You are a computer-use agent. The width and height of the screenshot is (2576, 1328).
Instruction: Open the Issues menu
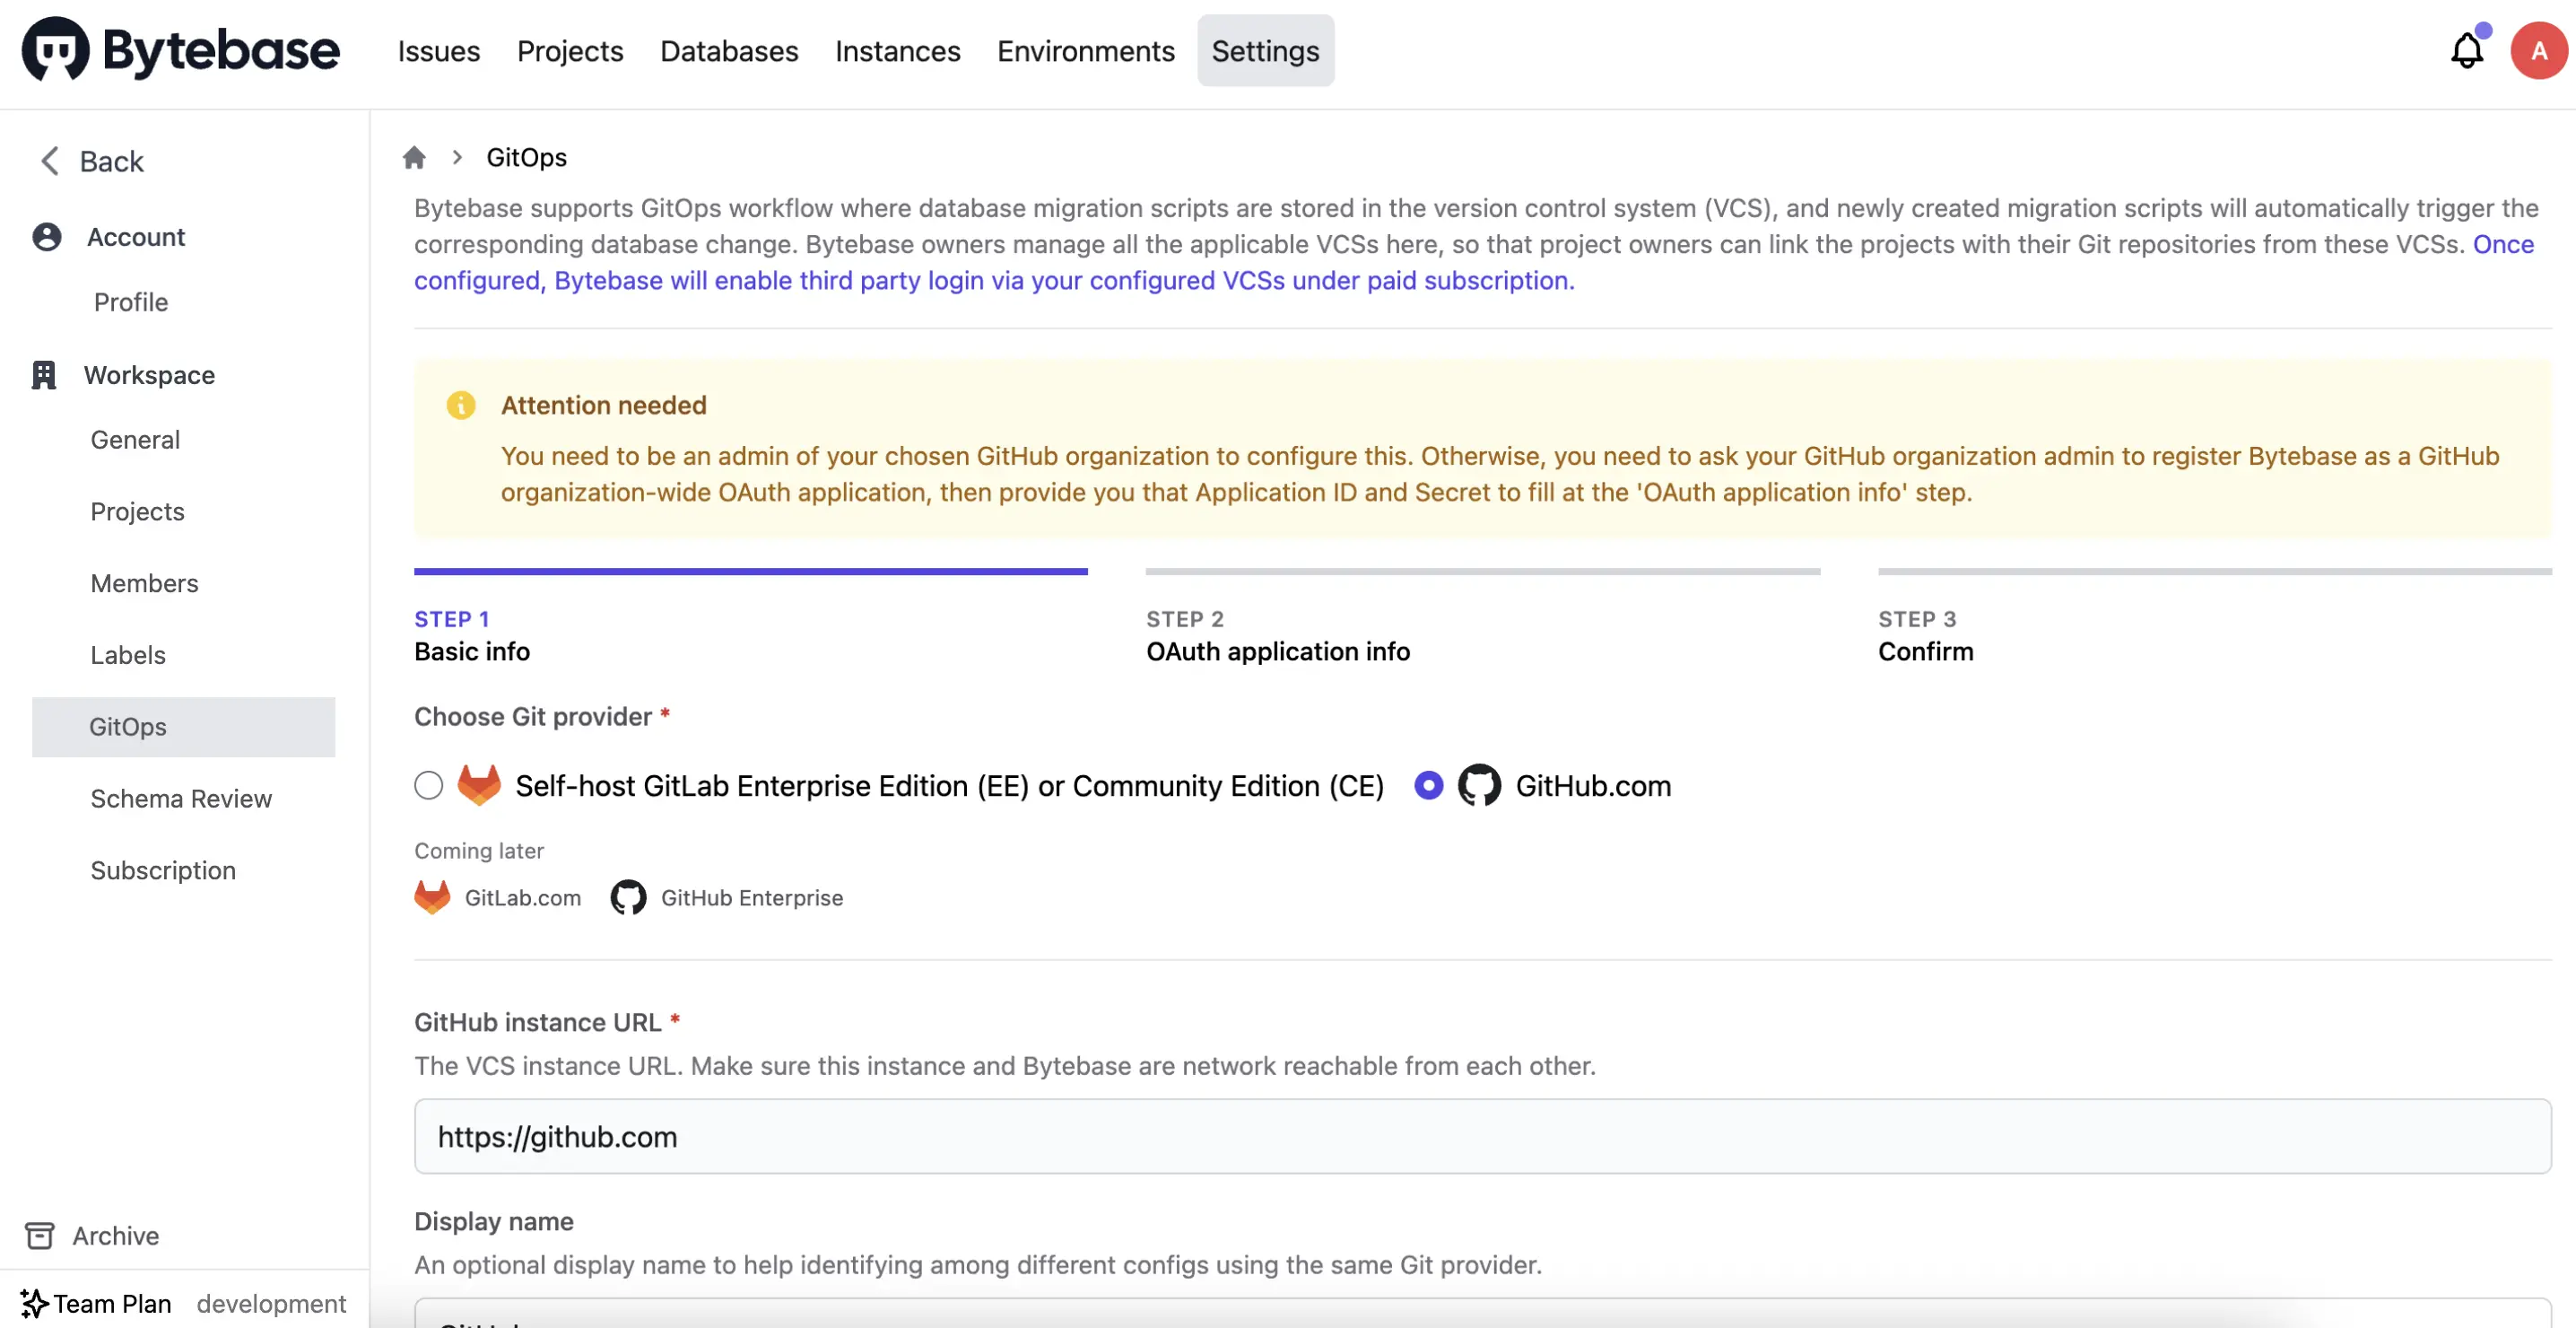coord(438,50)
